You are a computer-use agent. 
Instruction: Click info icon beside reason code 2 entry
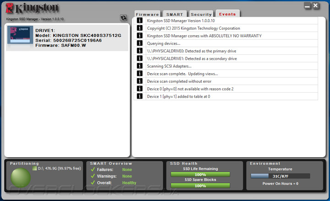[139, 88]
